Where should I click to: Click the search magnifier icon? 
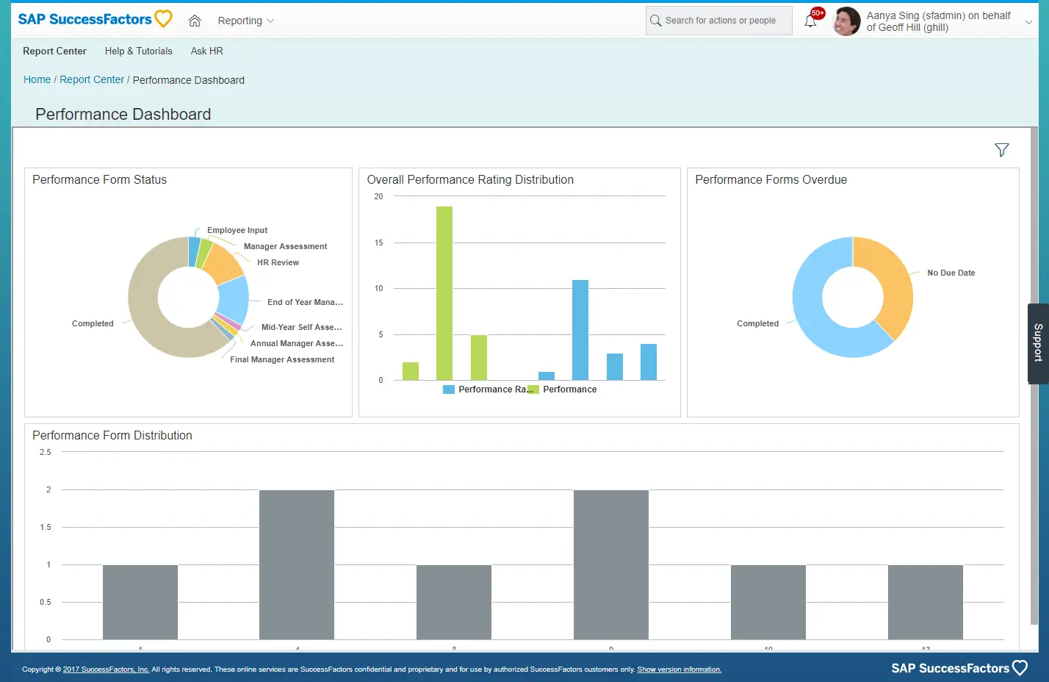(657, 20)
